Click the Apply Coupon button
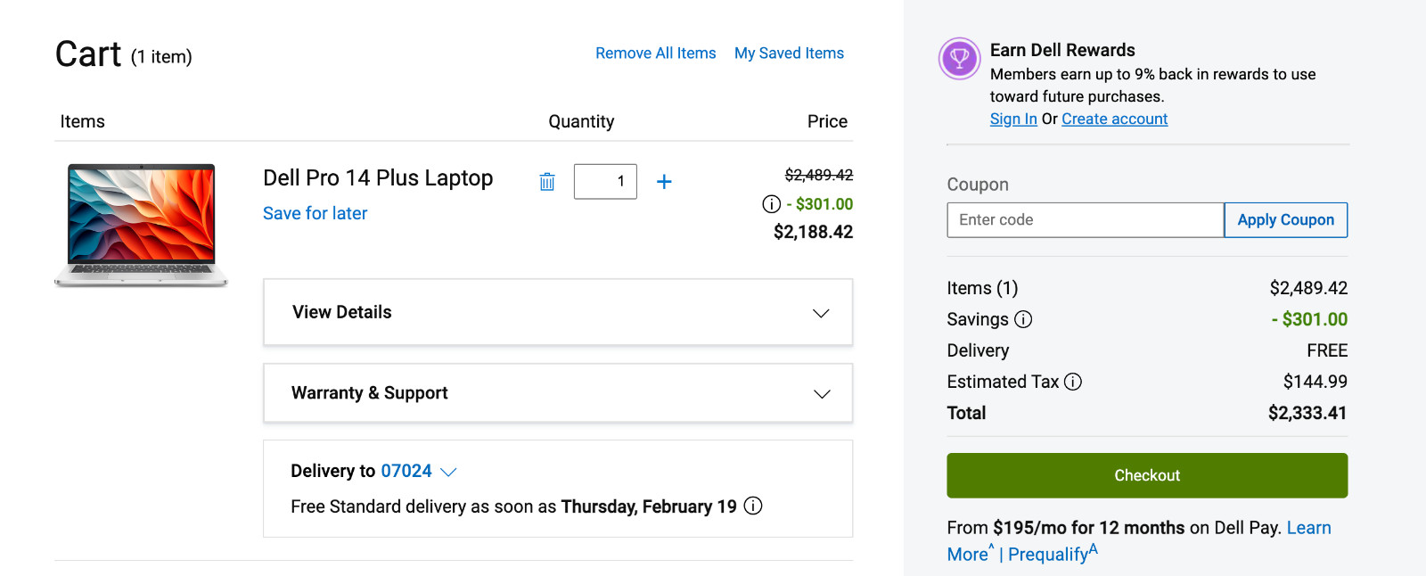The width and height of the screenshot is (1426, 576). click(x=1285, y=220)
